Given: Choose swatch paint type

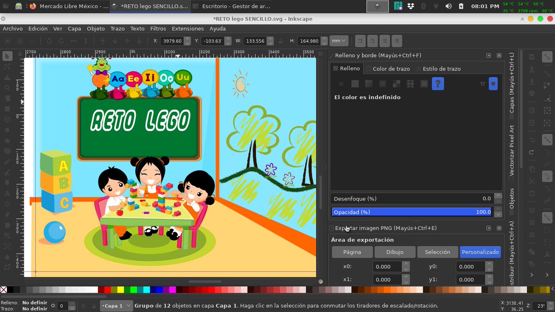Looking at the screenshot, I should [x=424, y=84].
